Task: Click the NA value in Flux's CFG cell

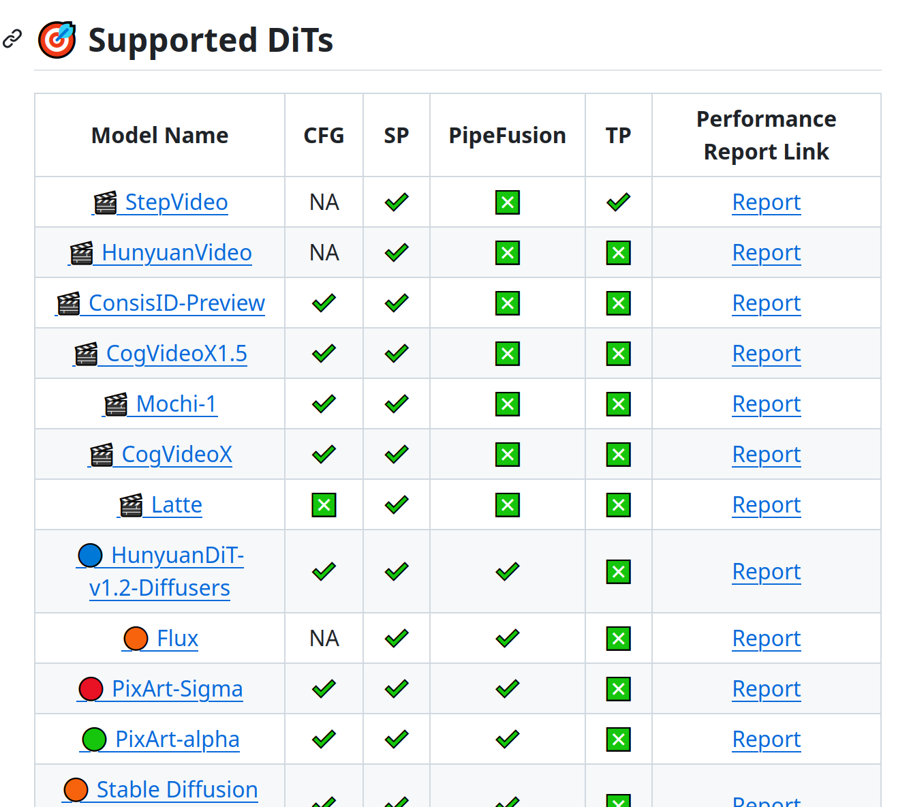Action: (x=324, y=639)
